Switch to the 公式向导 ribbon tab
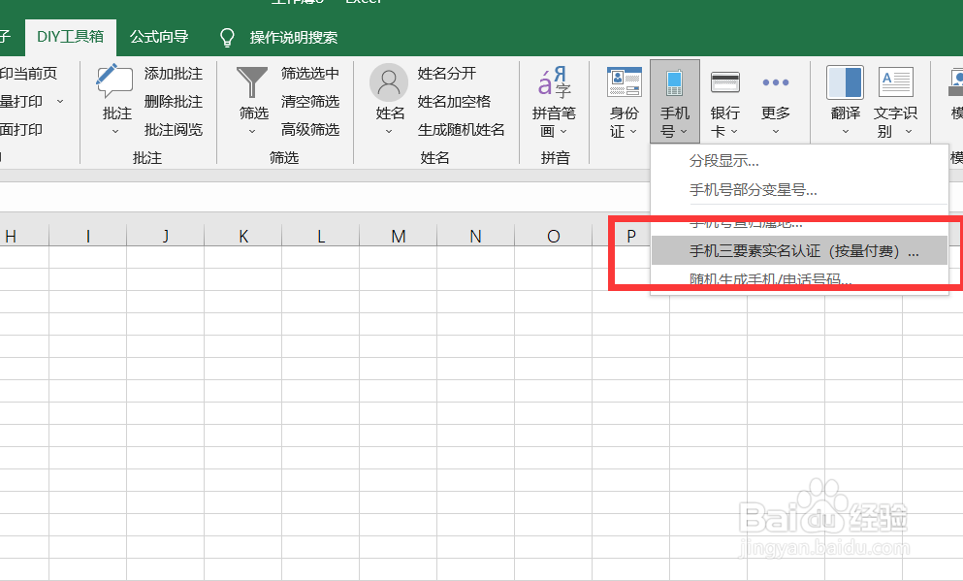This screenshot has width=963, height=581. pos(158,37)
